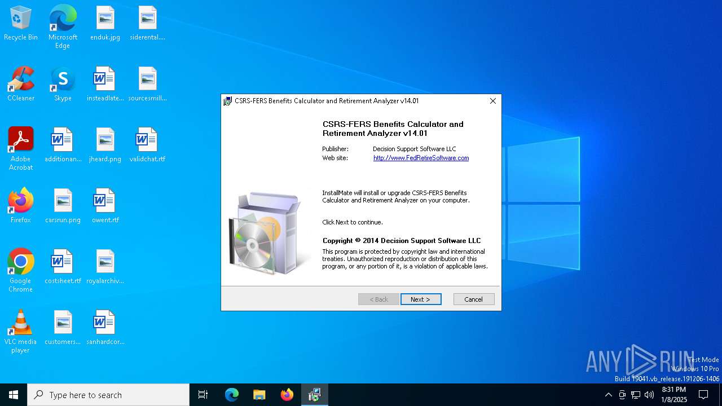722x406 pixels.
Task: Select the additionan Word document icon
Action: tap(63, 145)
